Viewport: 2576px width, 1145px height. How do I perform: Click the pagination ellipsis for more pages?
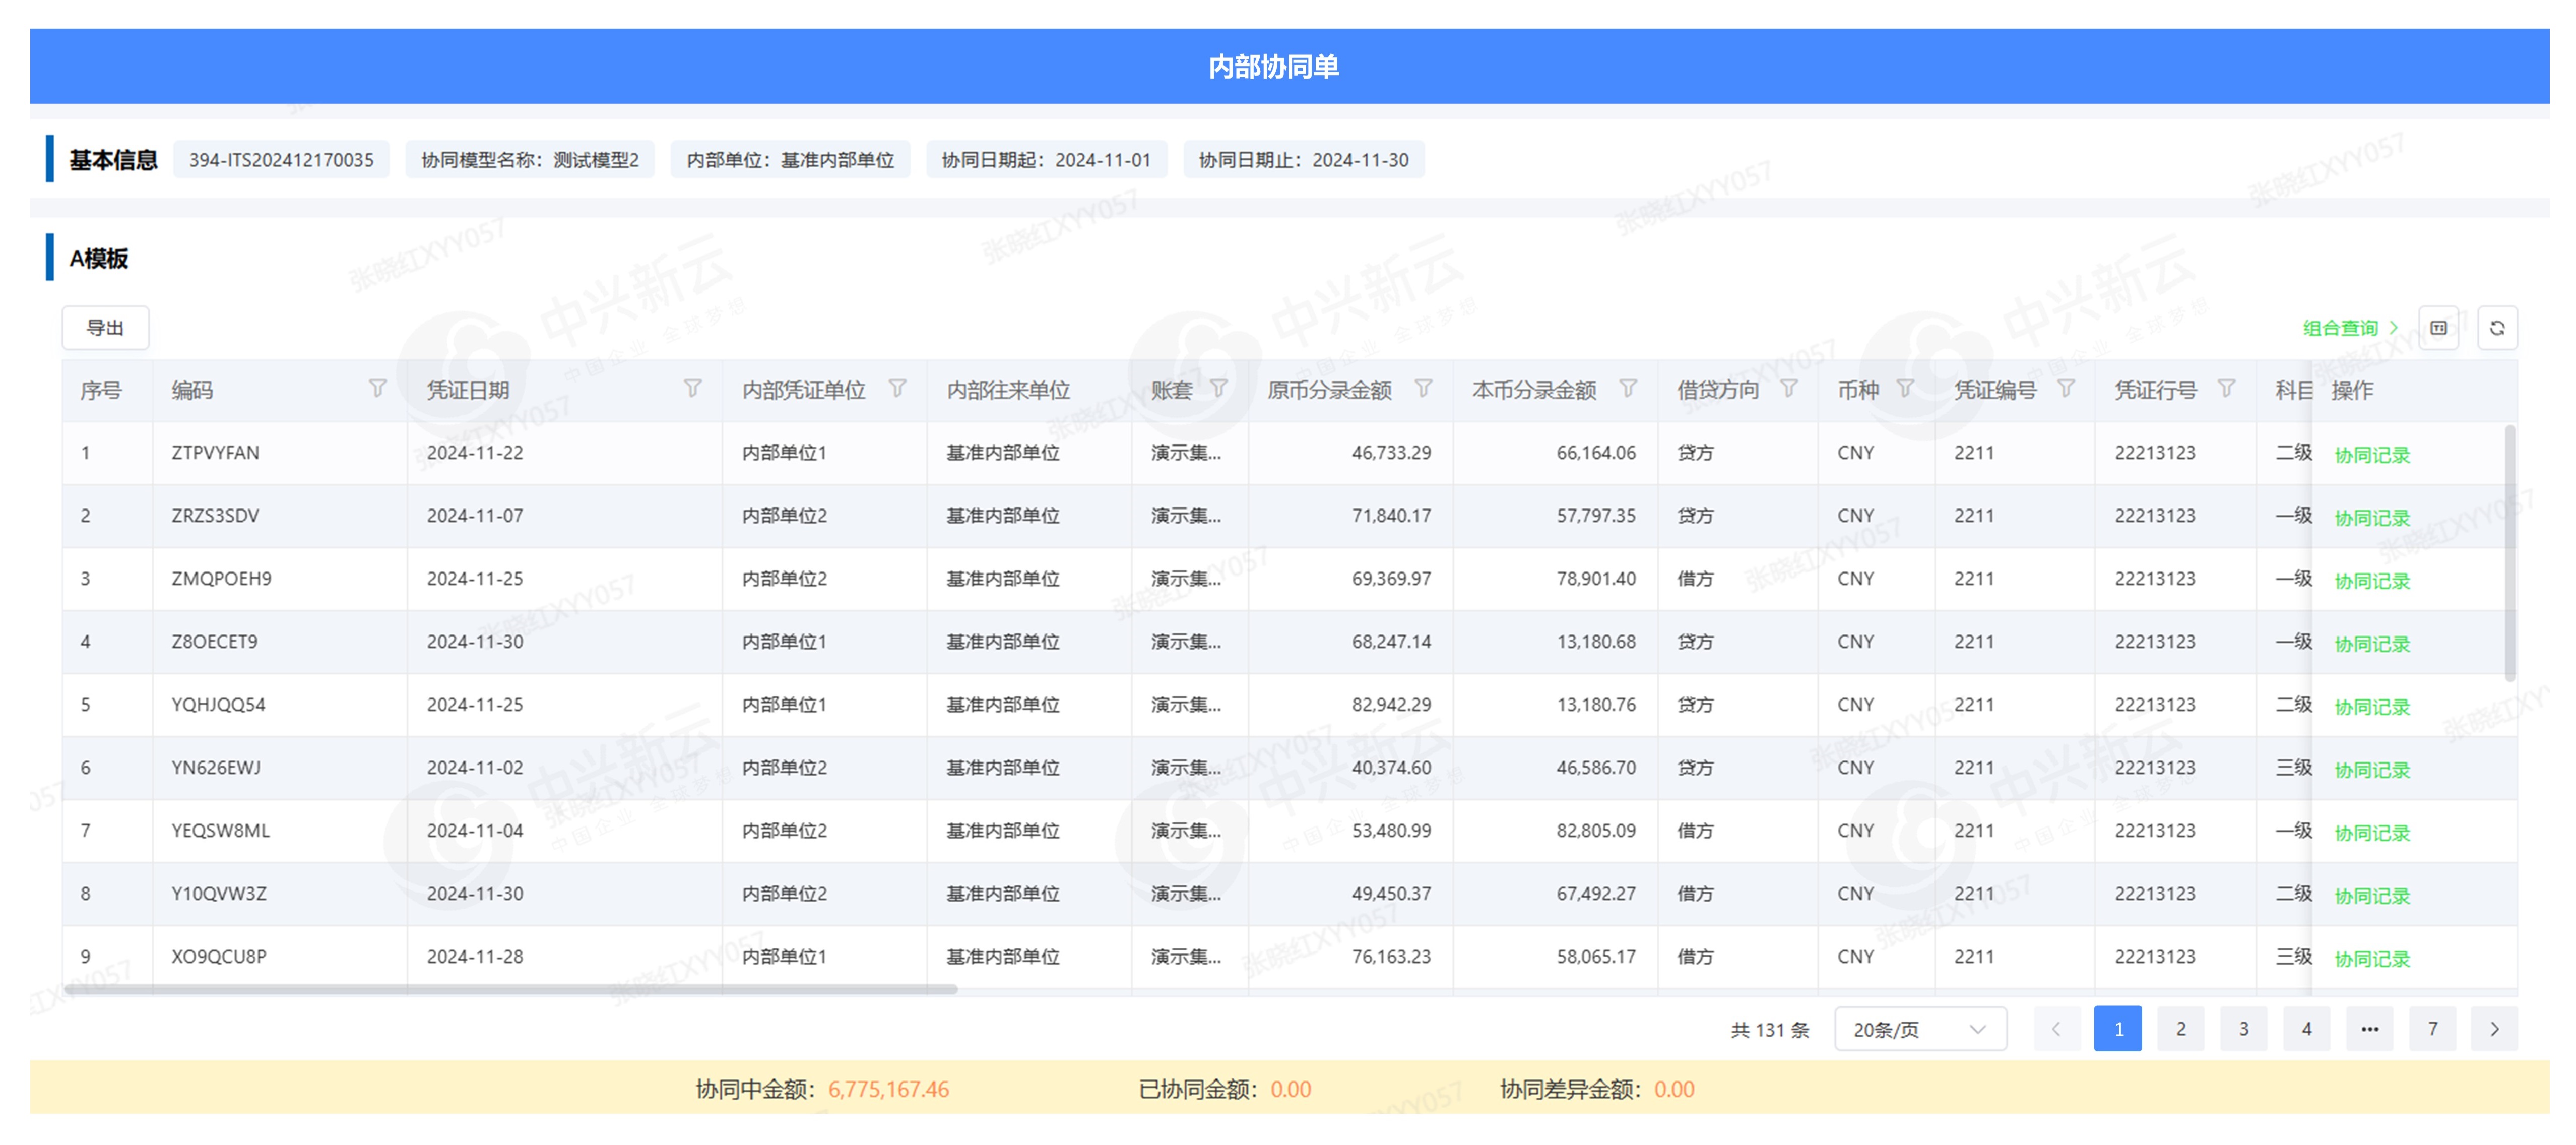[x=2369, y=1029]
